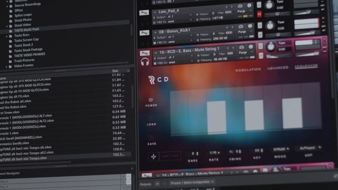Toggle mute button on 08 - Bonus_Kick1
Image resolution: width=338 pixels, height=190 pixels.
coord(260,35)
